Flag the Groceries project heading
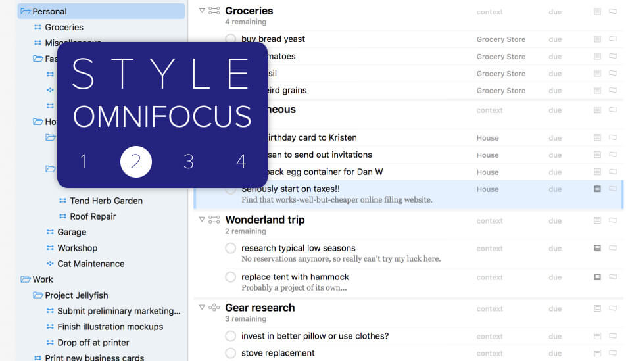Screen dimensions: 628x361 click(x=613, y=12)
